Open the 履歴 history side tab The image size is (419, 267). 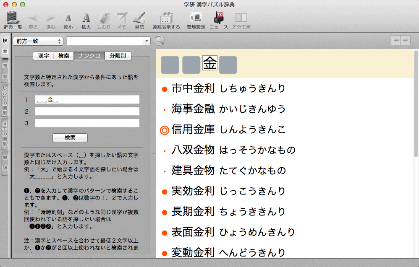pyautogui.click(x=5, y=71)
